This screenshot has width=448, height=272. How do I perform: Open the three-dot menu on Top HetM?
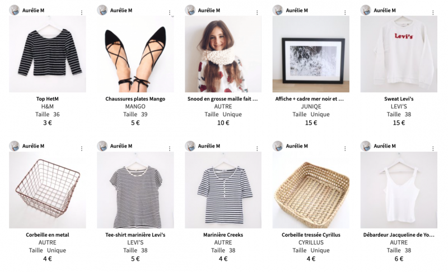pos(82,12)
